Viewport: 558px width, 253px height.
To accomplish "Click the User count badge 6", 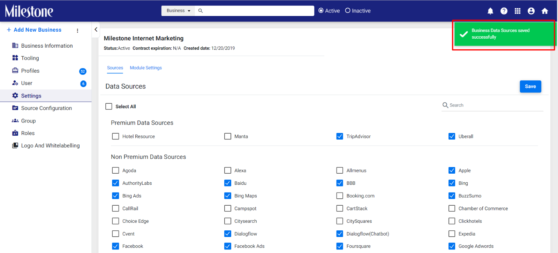I will [x=83, y=84].
